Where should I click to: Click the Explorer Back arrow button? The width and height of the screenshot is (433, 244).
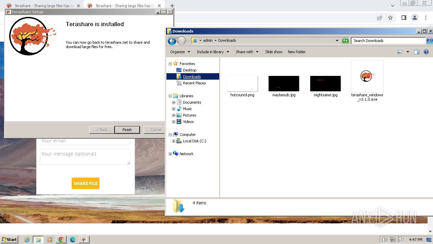(x=172, y=41)
